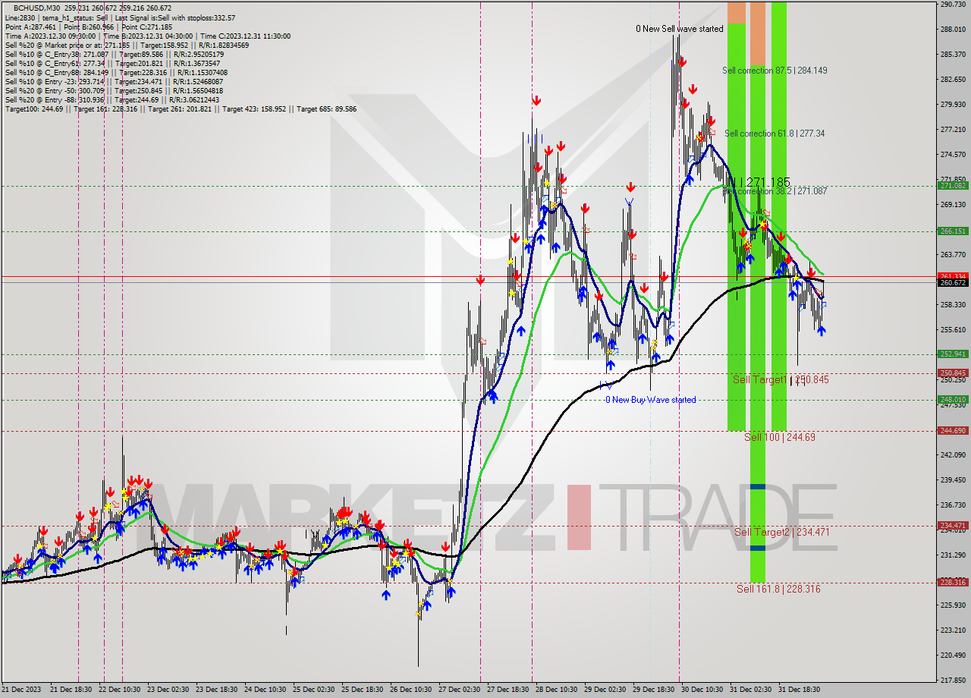
Task: Click the '28 Dec 10:30' time axis label
Action: point(556,690)
